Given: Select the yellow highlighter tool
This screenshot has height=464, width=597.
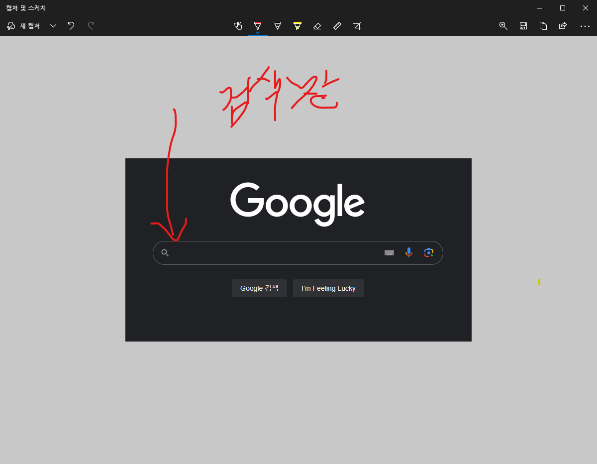Looking at the screenshot, I should click(298, 26).
